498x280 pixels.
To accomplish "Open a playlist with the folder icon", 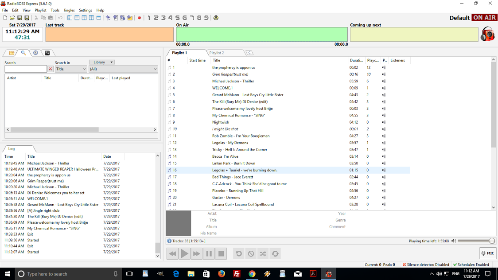I will (12, 18).
